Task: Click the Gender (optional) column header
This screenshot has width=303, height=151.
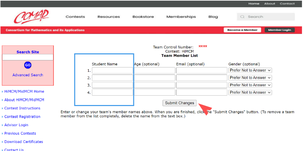Action: 244,64
